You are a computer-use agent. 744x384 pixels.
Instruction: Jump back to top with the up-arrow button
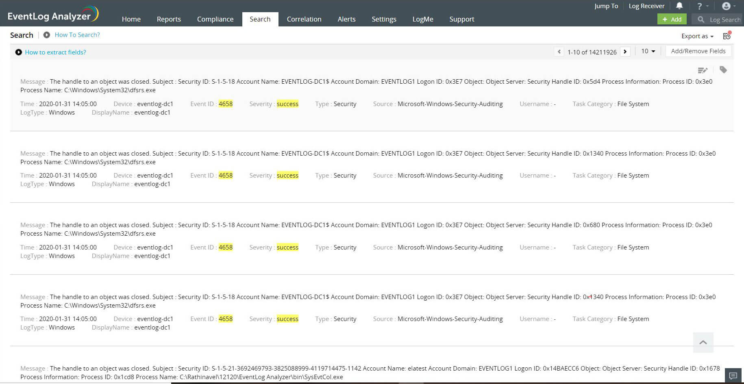[x=703, y=342]
